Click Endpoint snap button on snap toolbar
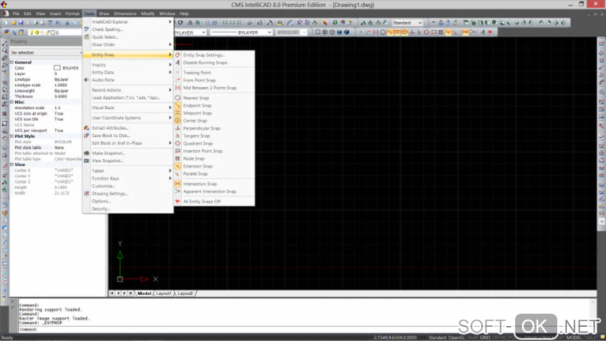Viewport: 606px width, 341px height. point(390,33)
